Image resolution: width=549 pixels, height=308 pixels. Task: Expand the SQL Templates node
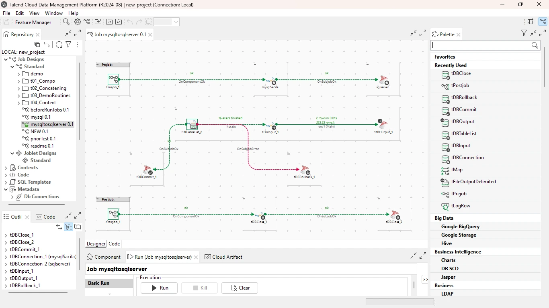coord(6,182)
